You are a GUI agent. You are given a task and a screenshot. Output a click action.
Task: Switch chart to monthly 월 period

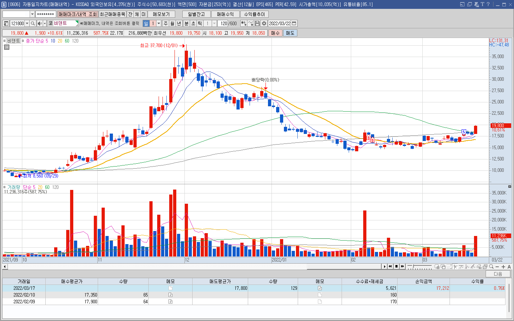tap(172, 23)
